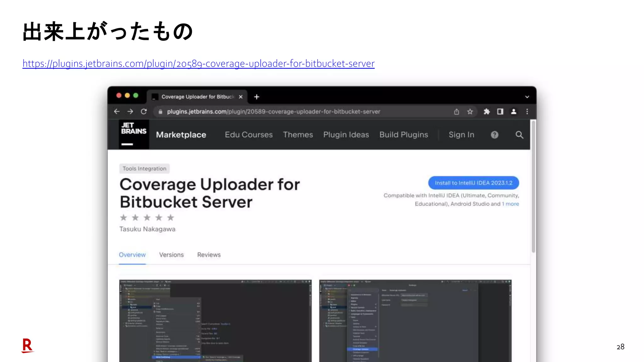644x362 pixels.
Task: Click the red Rakuten R logo on the slide
Action: pos(27,346)
